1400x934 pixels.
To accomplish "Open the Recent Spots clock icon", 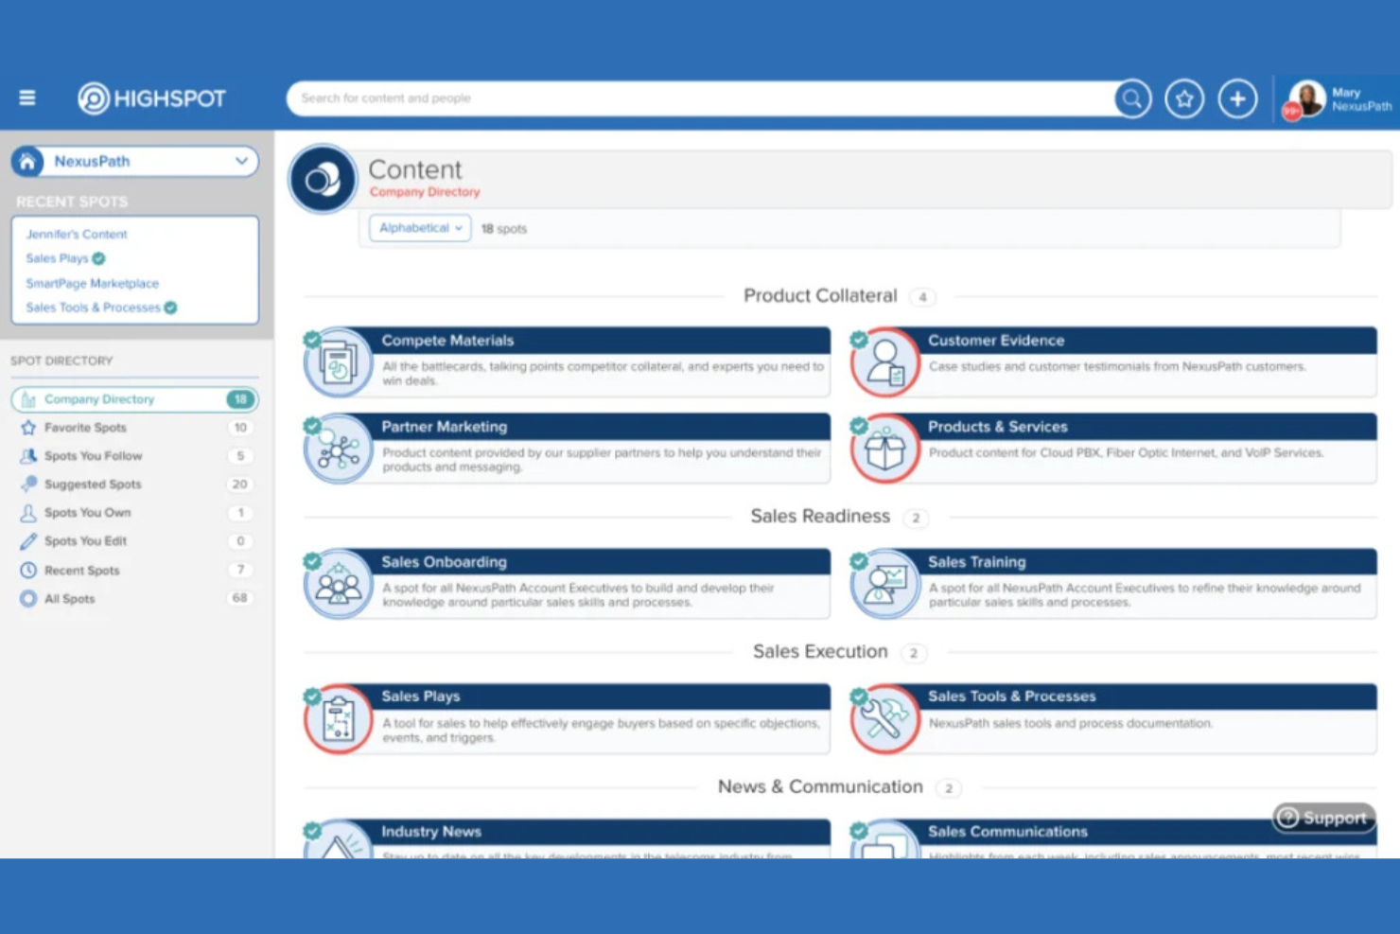I will pyautogui.click(x=28, y=570).
